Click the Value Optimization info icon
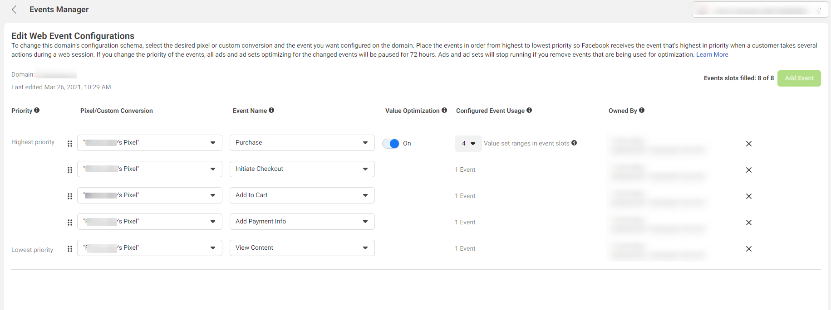 click(x=444, y=110)
